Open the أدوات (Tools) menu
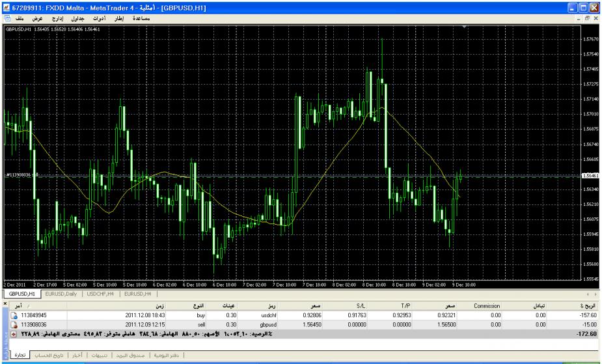 [100, 18]
